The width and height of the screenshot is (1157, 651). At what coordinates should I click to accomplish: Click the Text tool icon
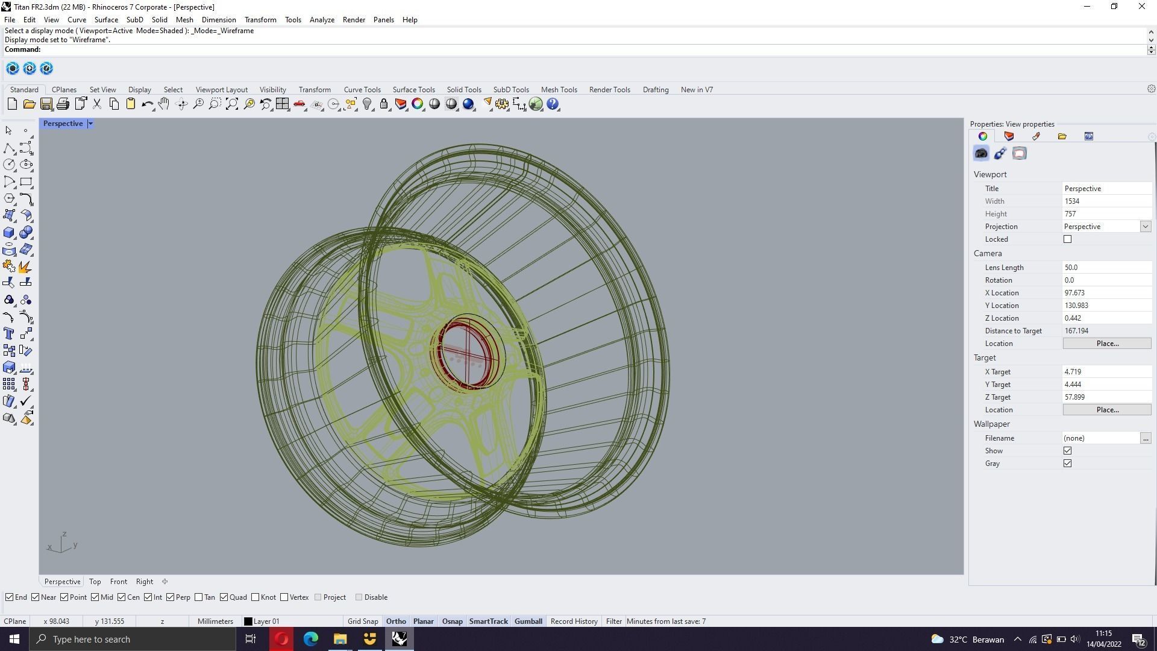point(8,333)
